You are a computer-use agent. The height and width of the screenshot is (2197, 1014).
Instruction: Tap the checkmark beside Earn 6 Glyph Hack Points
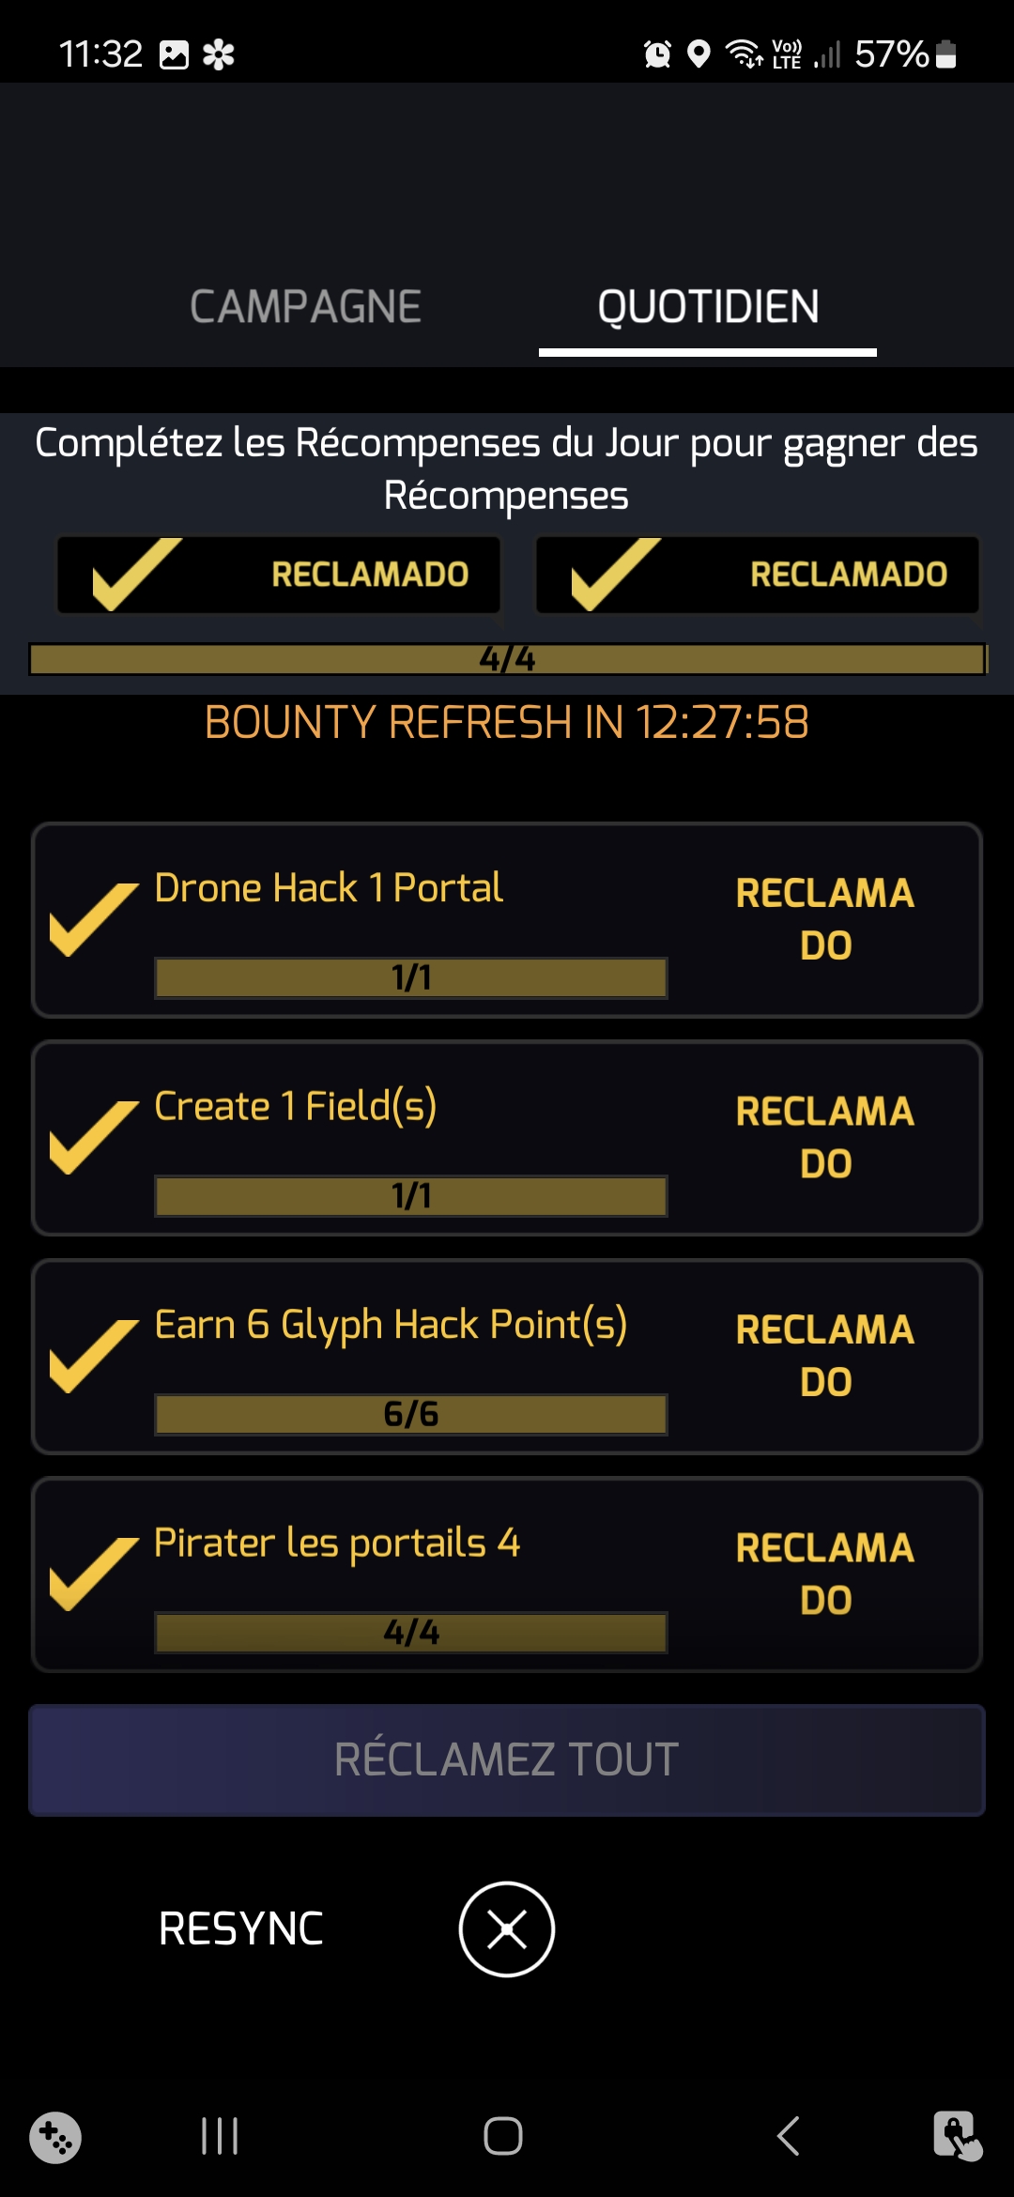[x=93, y=1355]
